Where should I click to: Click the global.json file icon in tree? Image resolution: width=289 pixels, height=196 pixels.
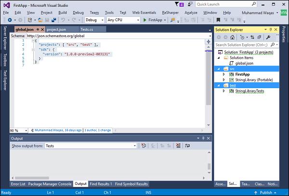(x=232, y=63)
